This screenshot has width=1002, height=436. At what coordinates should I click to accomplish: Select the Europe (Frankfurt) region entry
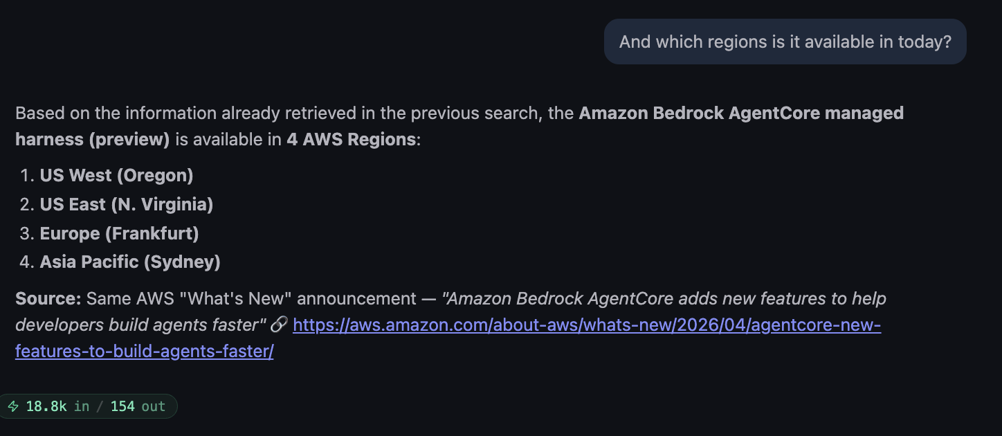119,233
